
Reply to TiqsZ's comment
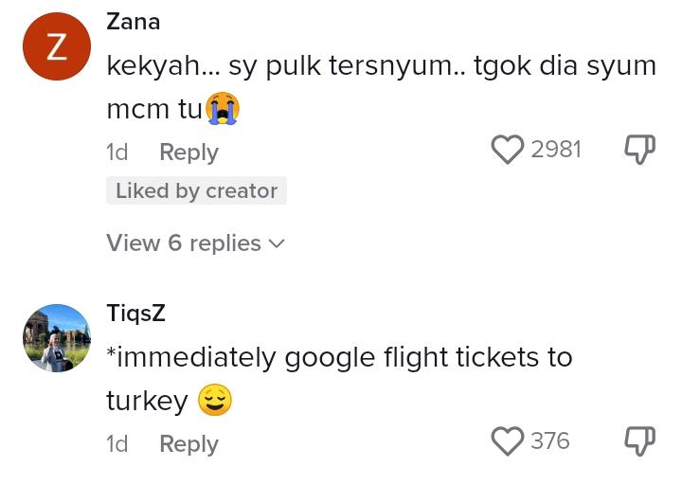[188, 444]
